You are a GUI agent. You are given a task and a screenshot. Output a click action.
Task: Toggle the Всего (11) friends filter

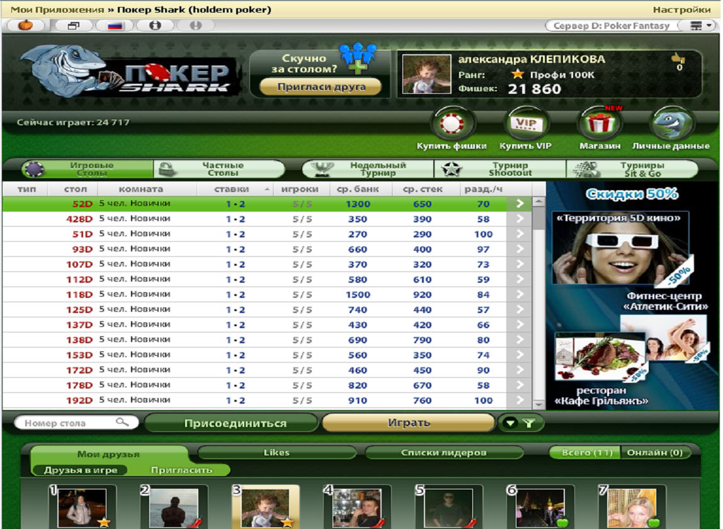[584, 453]
